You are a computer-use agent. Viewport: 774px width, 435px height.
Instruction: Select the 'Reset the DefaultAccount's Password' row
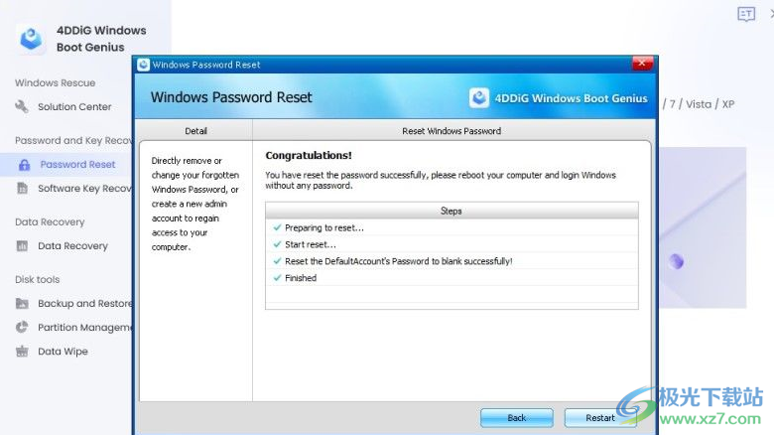click(x=451, y=261)
